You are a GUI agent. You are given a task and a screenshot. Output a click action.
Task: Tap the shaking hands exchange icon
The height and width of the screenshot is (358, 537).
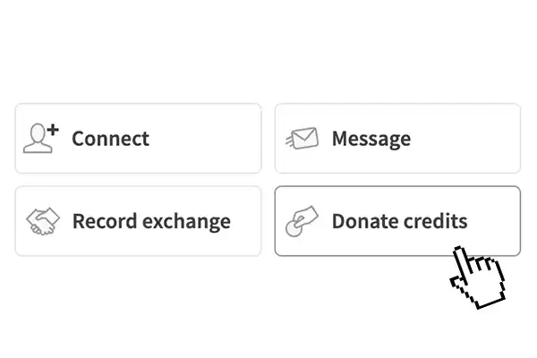pyautogui.click(x=42, y=221)
